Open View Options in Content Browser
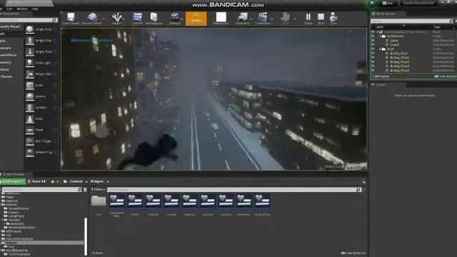The image size is (457, 257). point(353,253)
